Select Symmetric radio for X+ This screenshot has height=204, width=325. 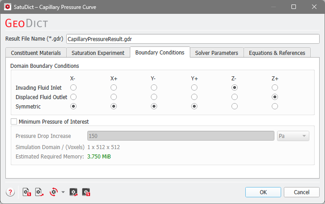pos(114,106)
